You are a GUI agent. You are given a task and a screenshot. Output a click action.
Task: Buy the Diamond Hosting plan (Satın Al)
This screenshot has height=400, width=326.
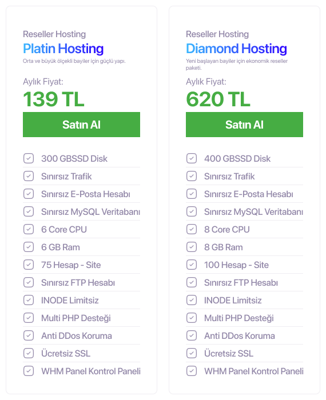[244, 125]
